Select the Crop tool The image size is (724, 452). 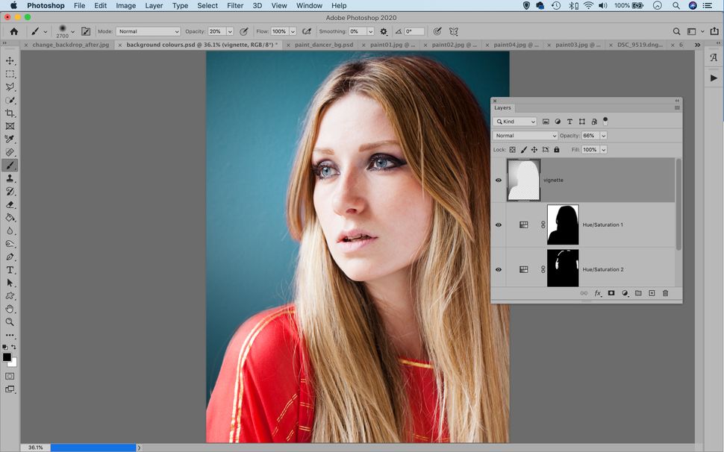(x=10, y=113)
